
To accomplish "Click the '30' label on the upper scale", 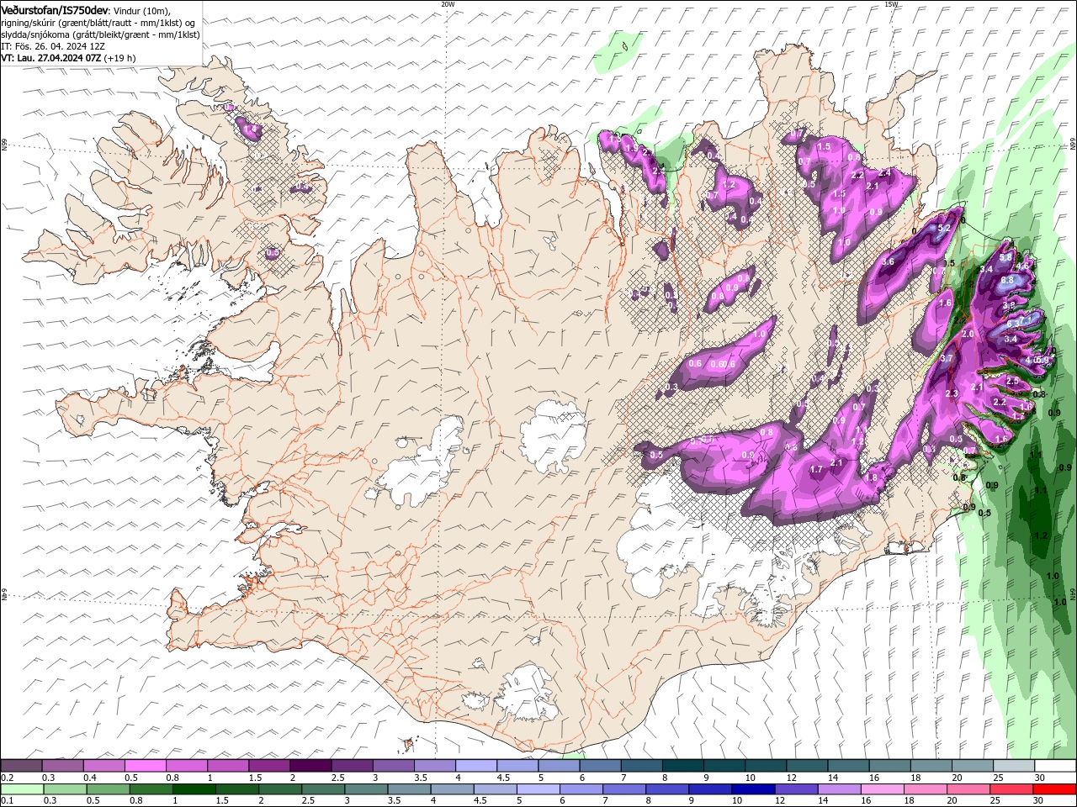I will coord(1039,778).
